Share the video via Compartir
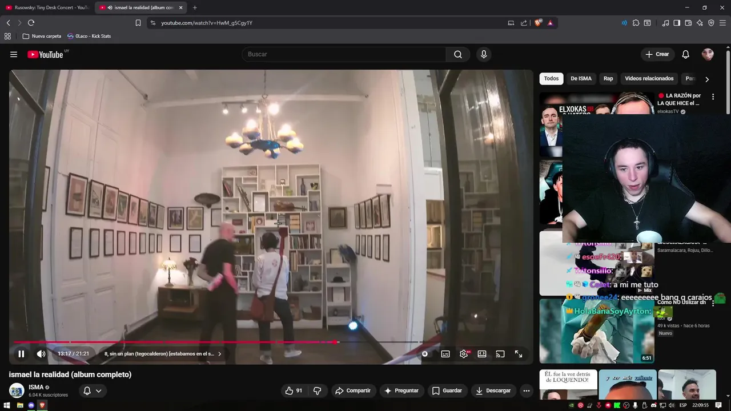Image resolution: width=731 pixels, height=411 pixels. [x=353, y=390]
